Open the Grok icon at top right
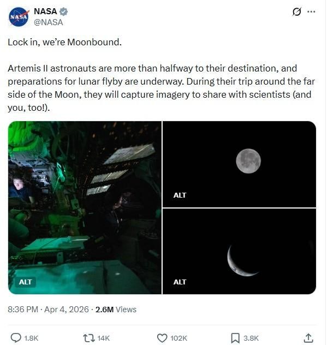 click(x=297, y=12)
